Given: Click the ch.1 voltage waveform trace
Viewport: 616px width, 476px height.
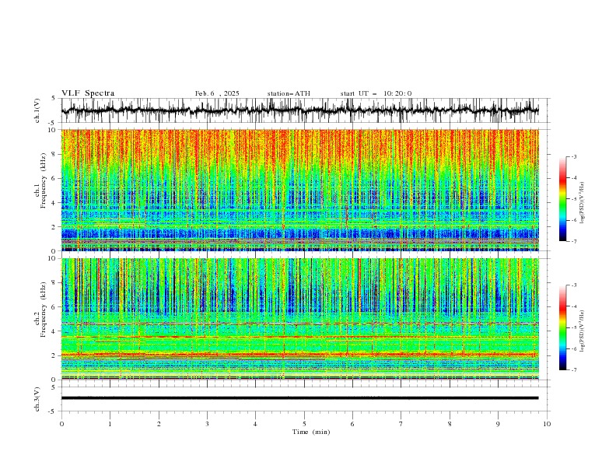Looking at the screenshot, I should point(300,110).
